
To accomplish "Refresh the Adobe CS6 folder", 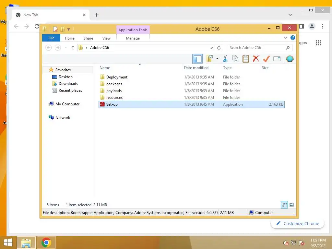I will point(219,48).
